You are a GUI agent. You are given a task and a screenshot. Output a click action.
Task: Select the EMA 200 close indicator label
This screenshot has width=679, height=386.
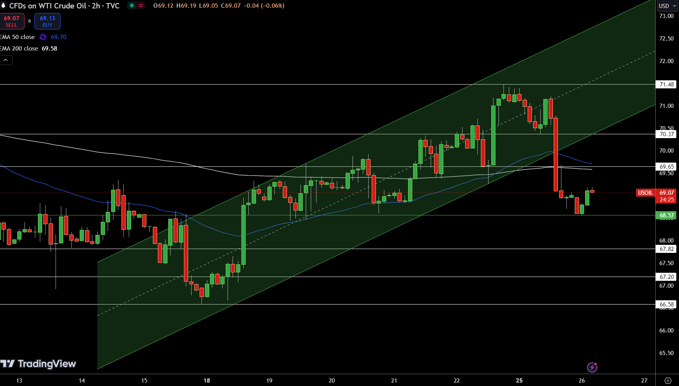click(x=19, y=49)
